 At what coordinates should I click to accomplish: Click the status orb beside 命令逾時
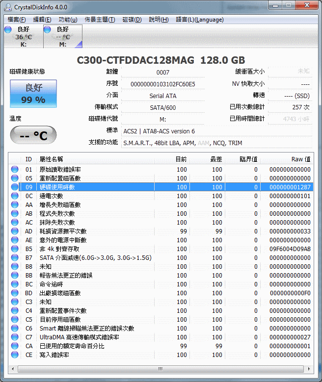click(15, 284)
